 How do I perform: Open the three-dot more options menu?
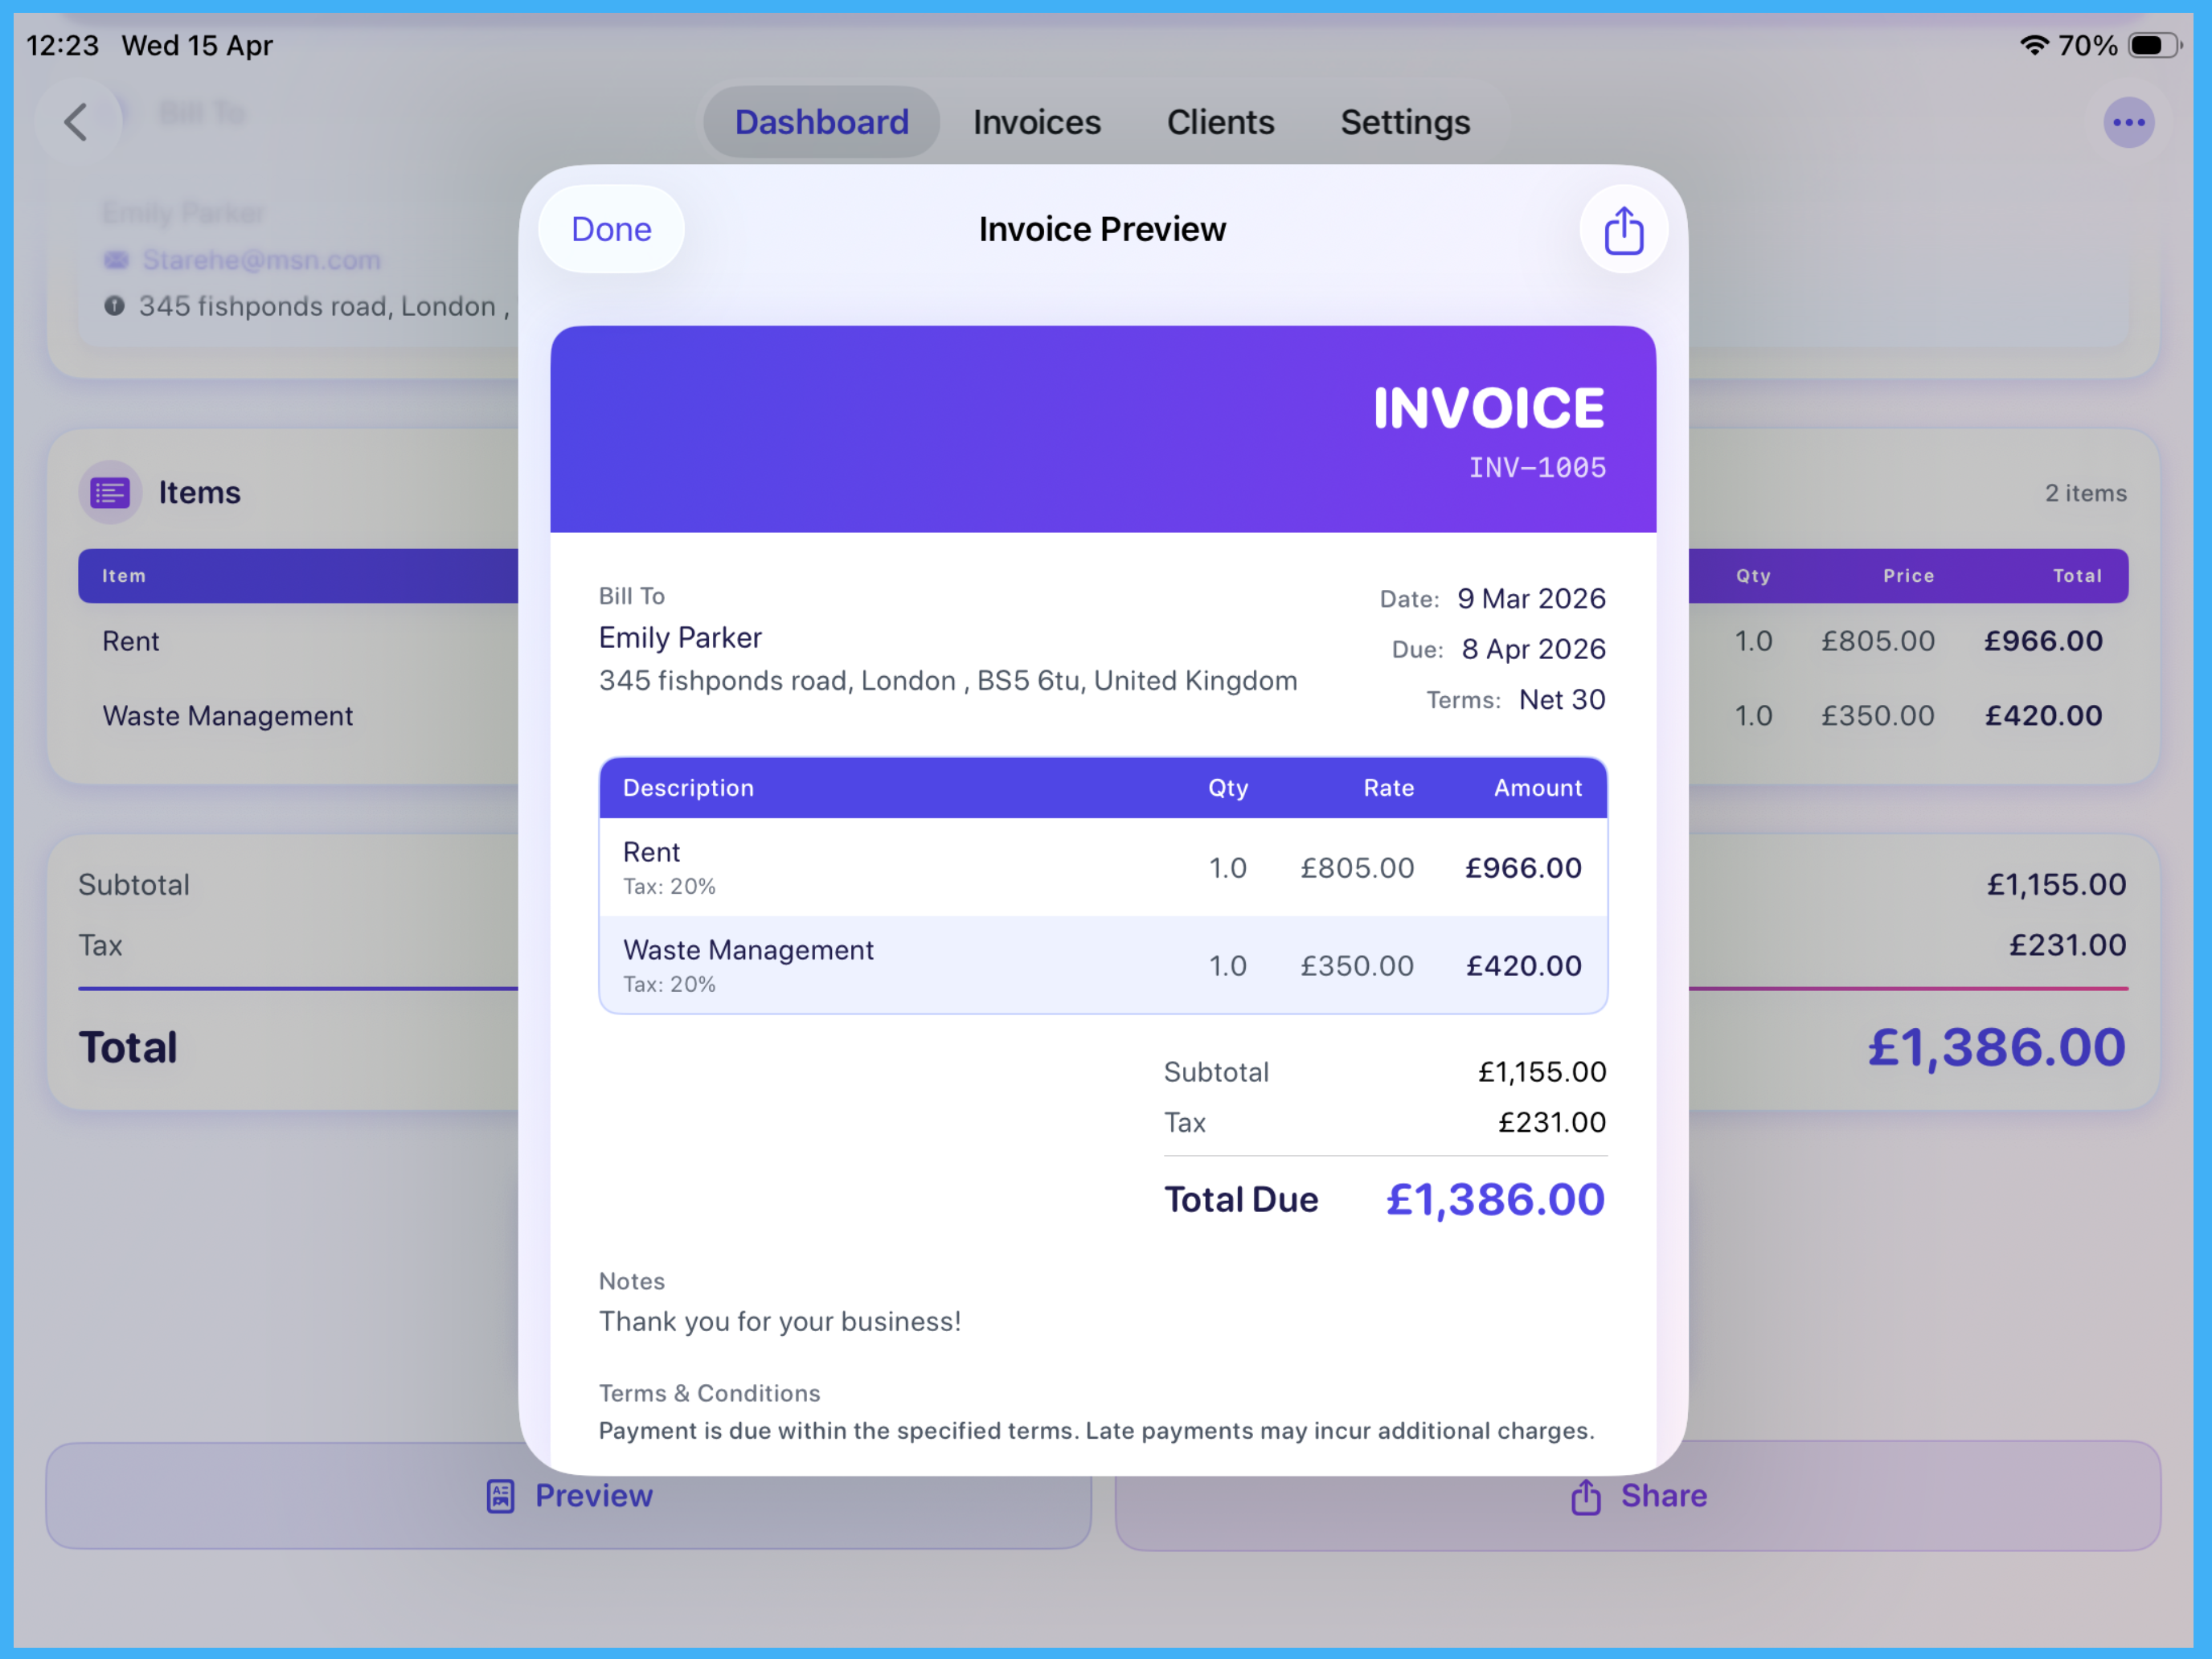pyautogui.click(x=2128, y=122)
